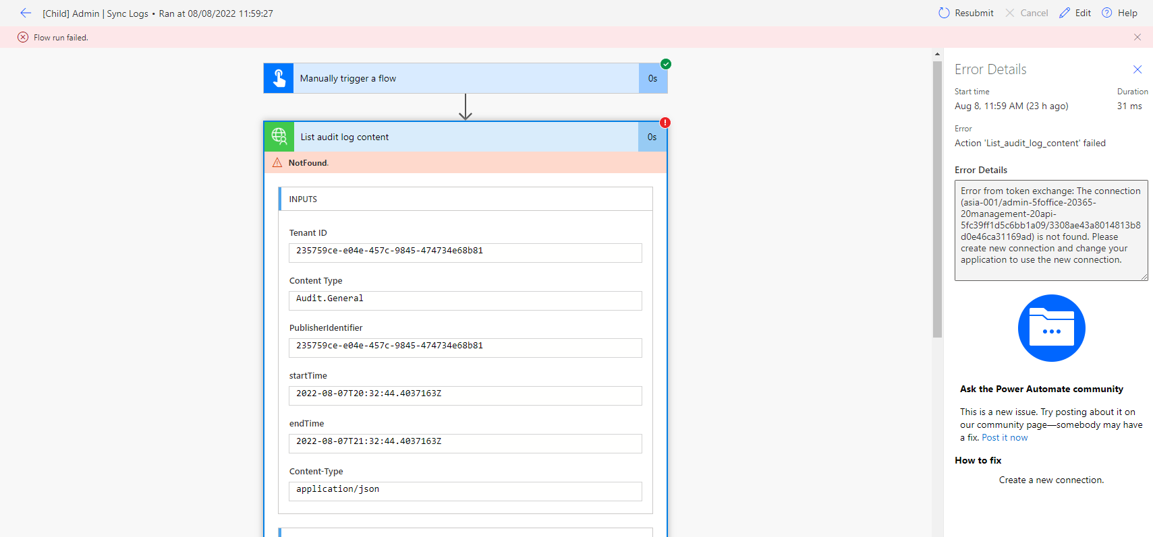1153x537 pixels.
Task: Click the endTime value field
Action: click(466, 443)
